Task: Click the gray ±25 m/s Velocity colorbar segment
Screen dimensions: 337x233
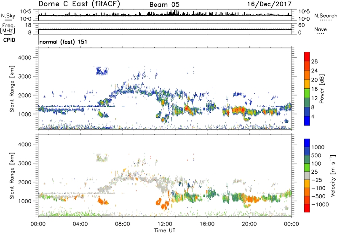Action: click(x=307, y=175)
